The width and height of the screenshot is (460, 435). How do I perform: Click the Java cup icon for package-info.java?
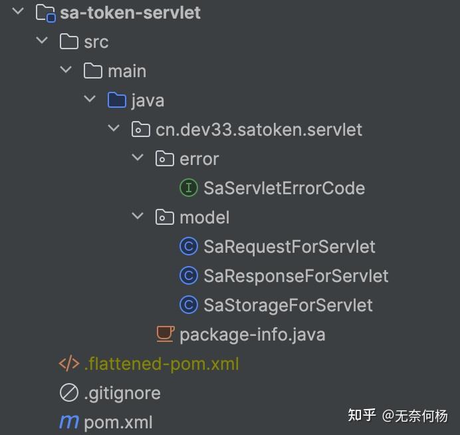165,334
